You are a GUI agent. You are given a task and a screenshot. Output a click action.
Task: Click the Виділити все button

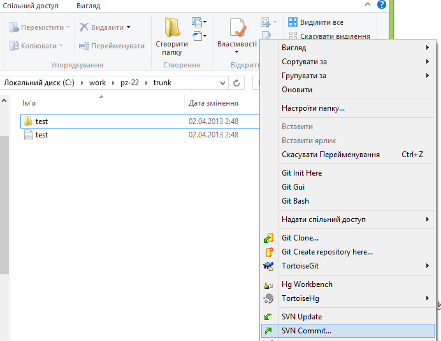pos(316,22)
